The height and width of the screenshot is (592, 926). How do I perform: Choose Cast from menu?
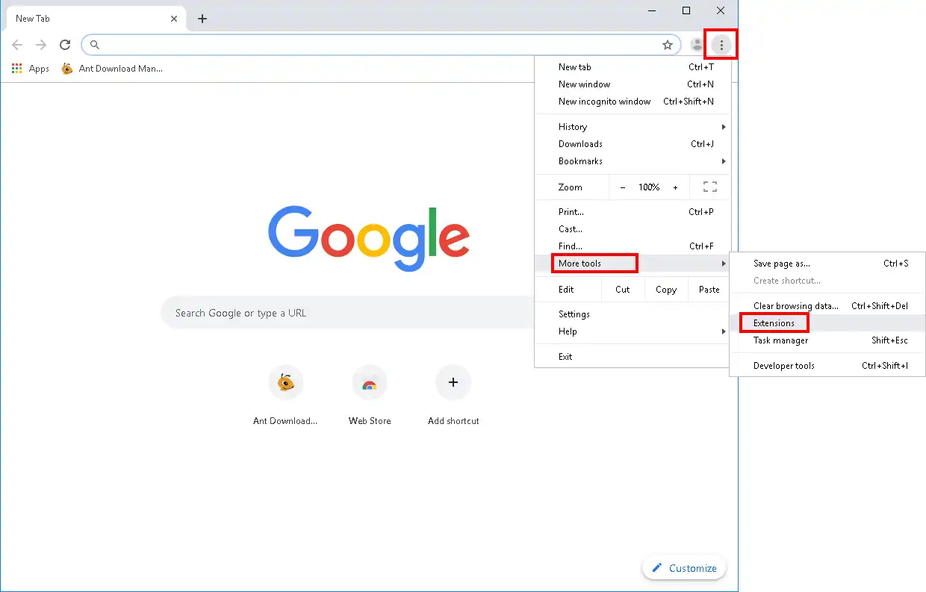[x=633, y=229]
